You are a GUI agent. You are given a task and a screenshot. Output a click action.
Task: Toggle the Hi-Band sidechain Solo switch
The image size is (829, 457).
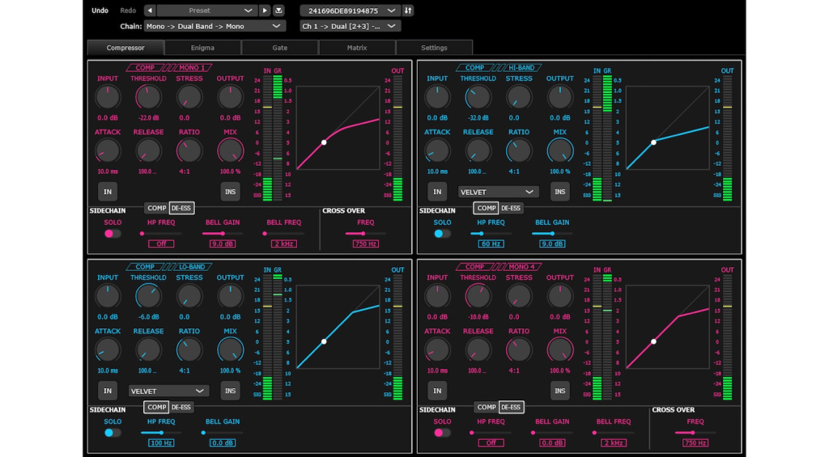tap(442, 234)
